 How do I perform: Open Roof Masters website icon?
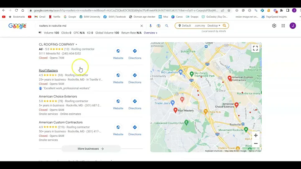pyautogui.click(x=118, y=75)
